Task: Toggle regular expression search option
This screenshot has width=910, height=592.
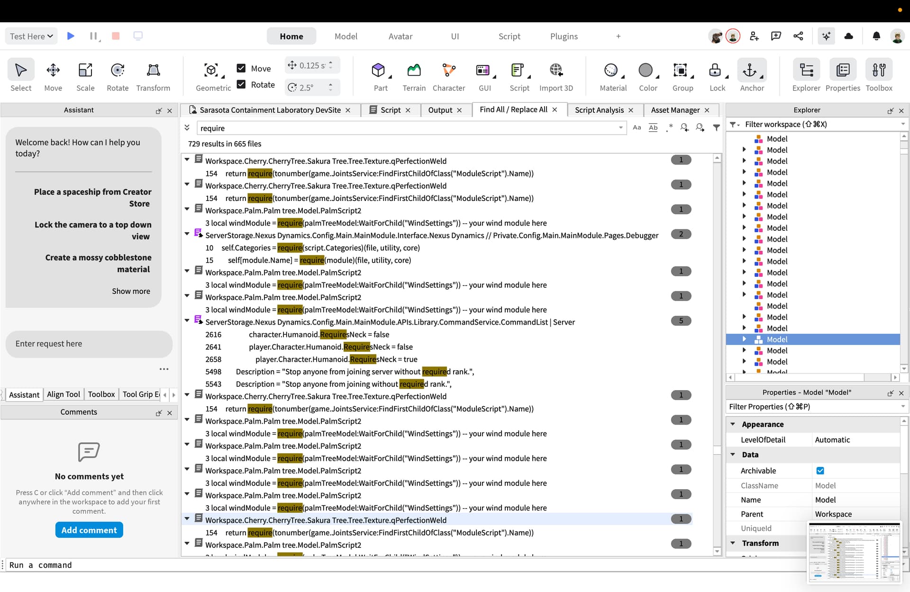Action: 669,128
